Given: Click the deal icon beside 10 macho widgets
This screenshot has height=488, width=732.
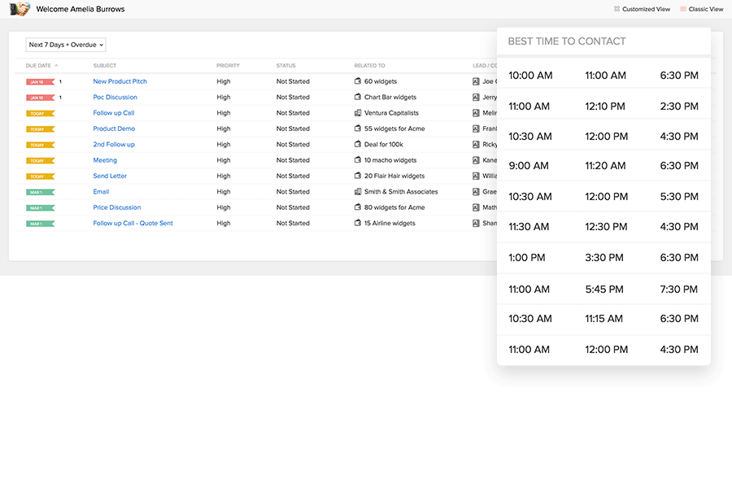Looking at the screenshot, I should coord(358,160).
